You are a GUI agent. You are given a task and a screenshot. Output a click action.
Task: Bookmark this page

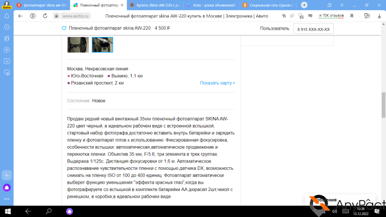click(352, 16)
